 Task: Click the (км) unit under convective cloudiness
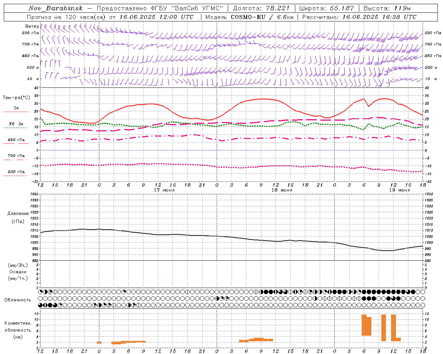coord(18,337)
